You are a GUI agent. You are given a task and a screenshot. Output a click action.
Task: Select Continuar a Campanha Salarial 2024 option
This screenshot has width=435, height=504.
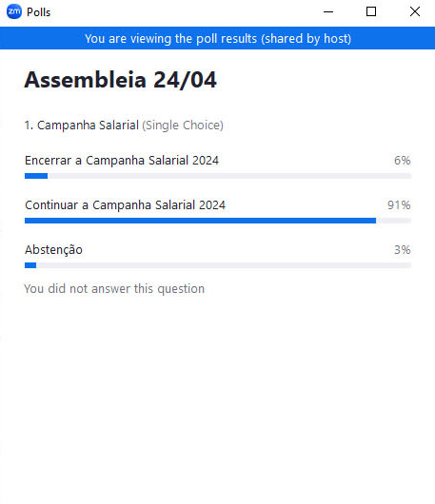(125, 204)
